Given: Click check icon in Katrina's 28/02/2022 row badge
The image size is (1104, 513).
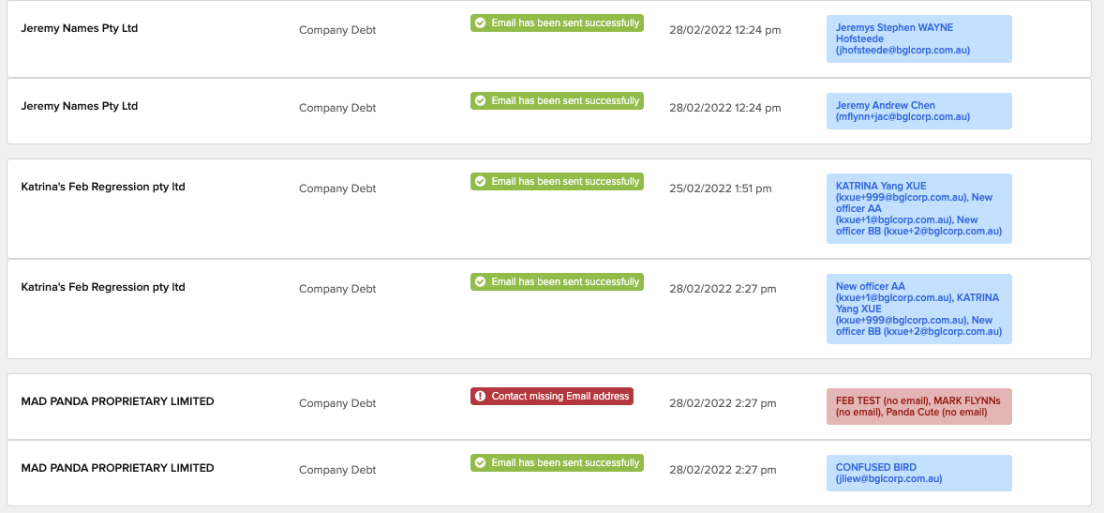Looking at the screenshot, I should click(x=481, y=282).
